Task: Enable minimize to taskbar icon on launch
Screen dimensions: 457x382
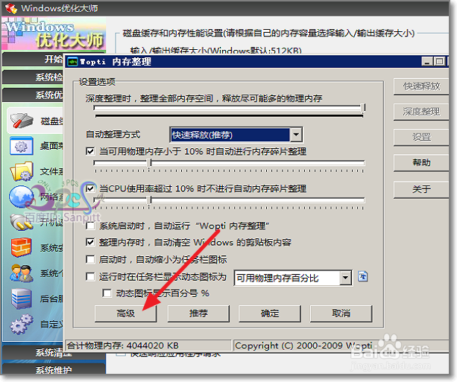Action: pyautogui.click(x=90, y=259)
